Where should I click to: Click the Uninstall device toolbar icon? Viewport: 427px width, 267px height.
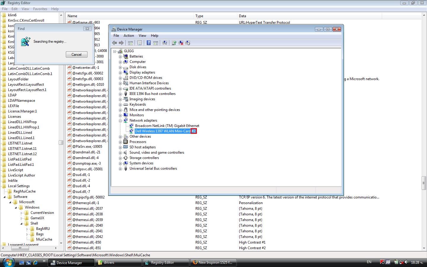point(181,43)
